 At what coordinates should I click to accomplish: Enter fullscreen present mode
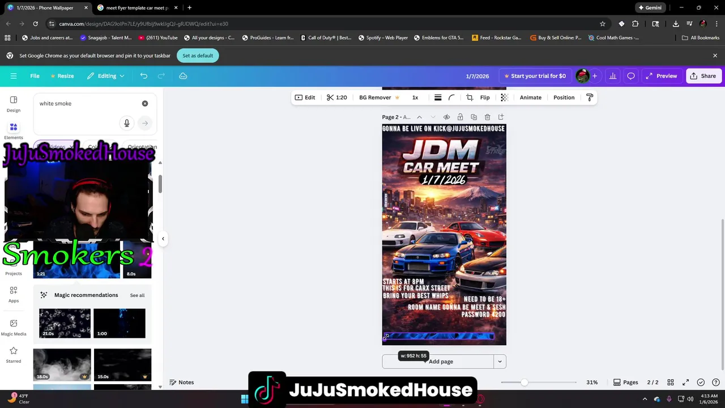[x=685, y=382]
